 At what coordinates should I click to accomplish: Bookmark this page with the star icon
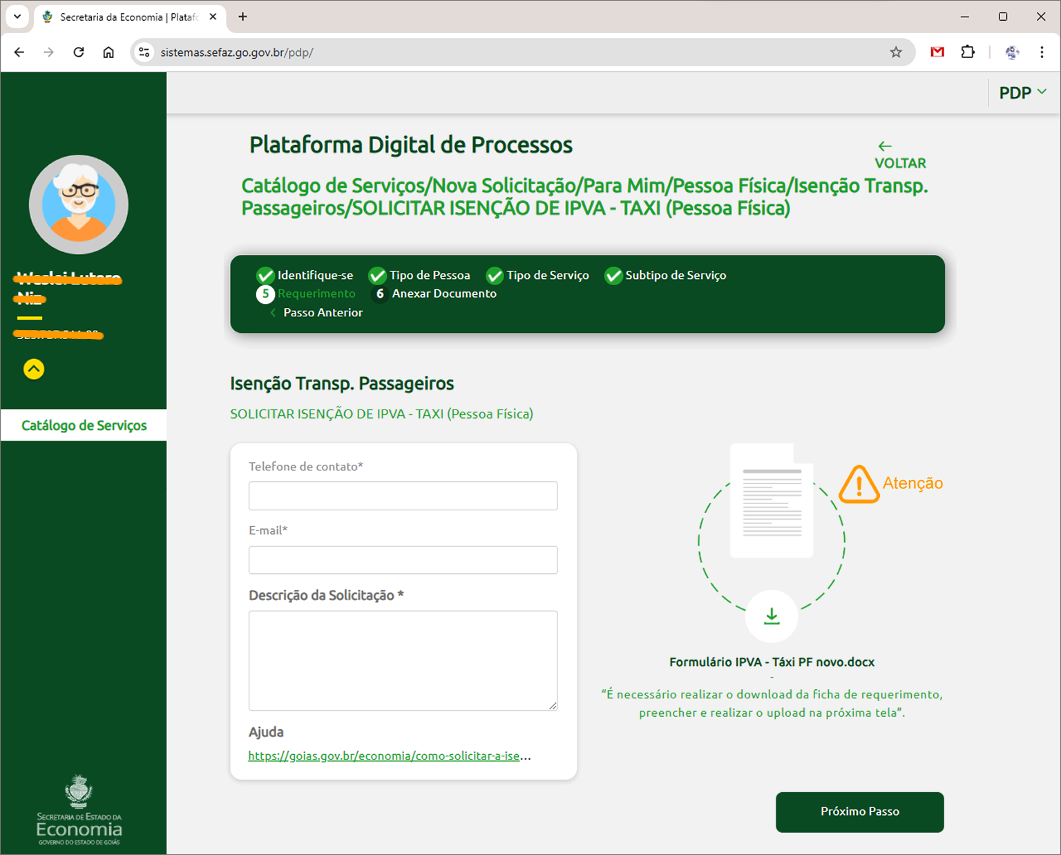pyautogui.click(x=896, y=52)
